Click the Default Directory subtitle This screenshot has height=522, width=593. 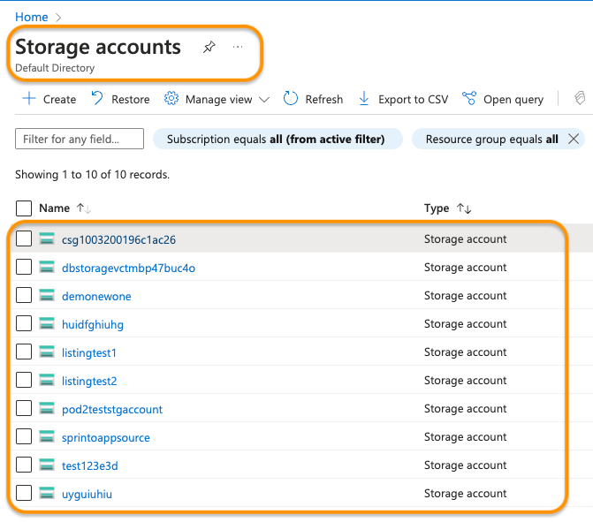pos(55,68)
